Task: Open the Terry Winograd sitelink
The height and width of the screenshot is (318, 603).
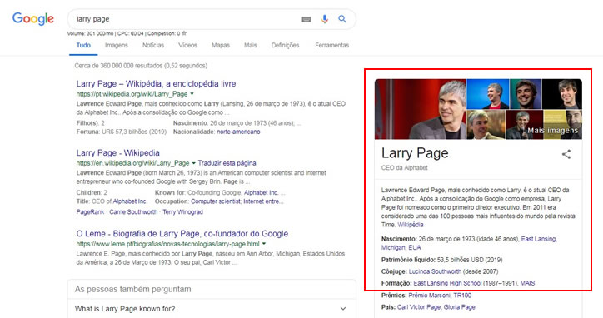Action: tap(182, 212)
